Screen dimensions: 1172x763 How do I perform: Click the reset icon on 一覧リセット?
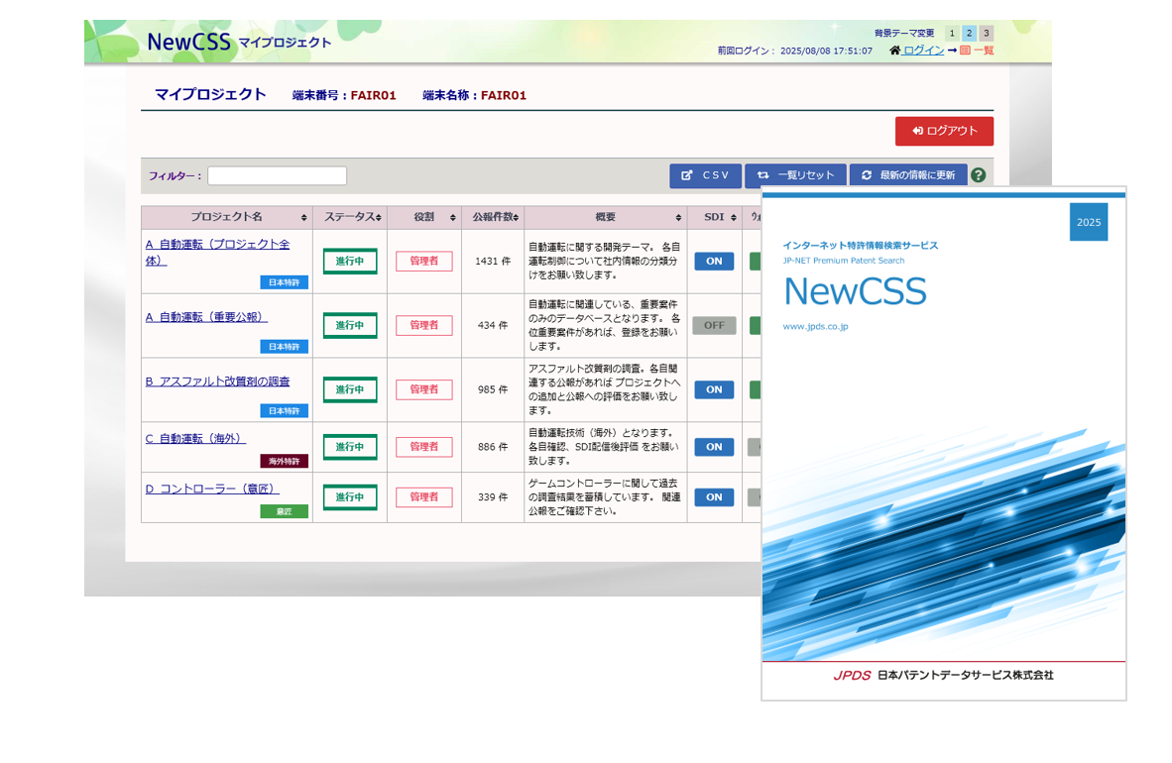coord(761,174)
